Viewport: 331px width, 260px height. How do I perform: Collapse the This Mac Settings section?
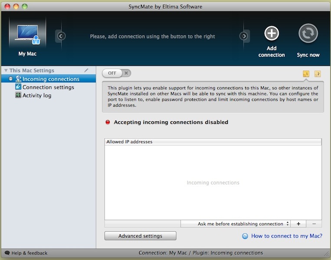6,71
